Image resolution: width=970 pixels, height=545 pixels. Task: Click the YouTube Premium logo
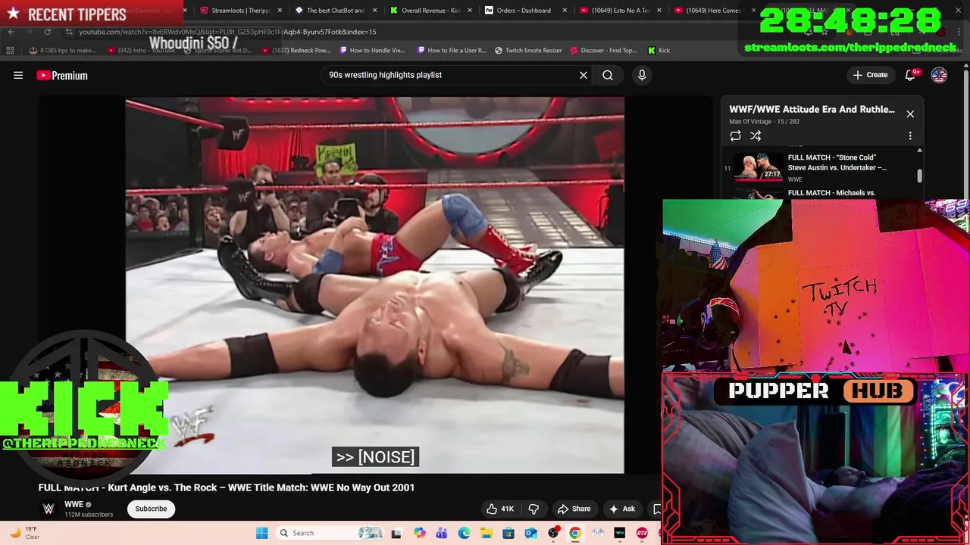(62, 75)
